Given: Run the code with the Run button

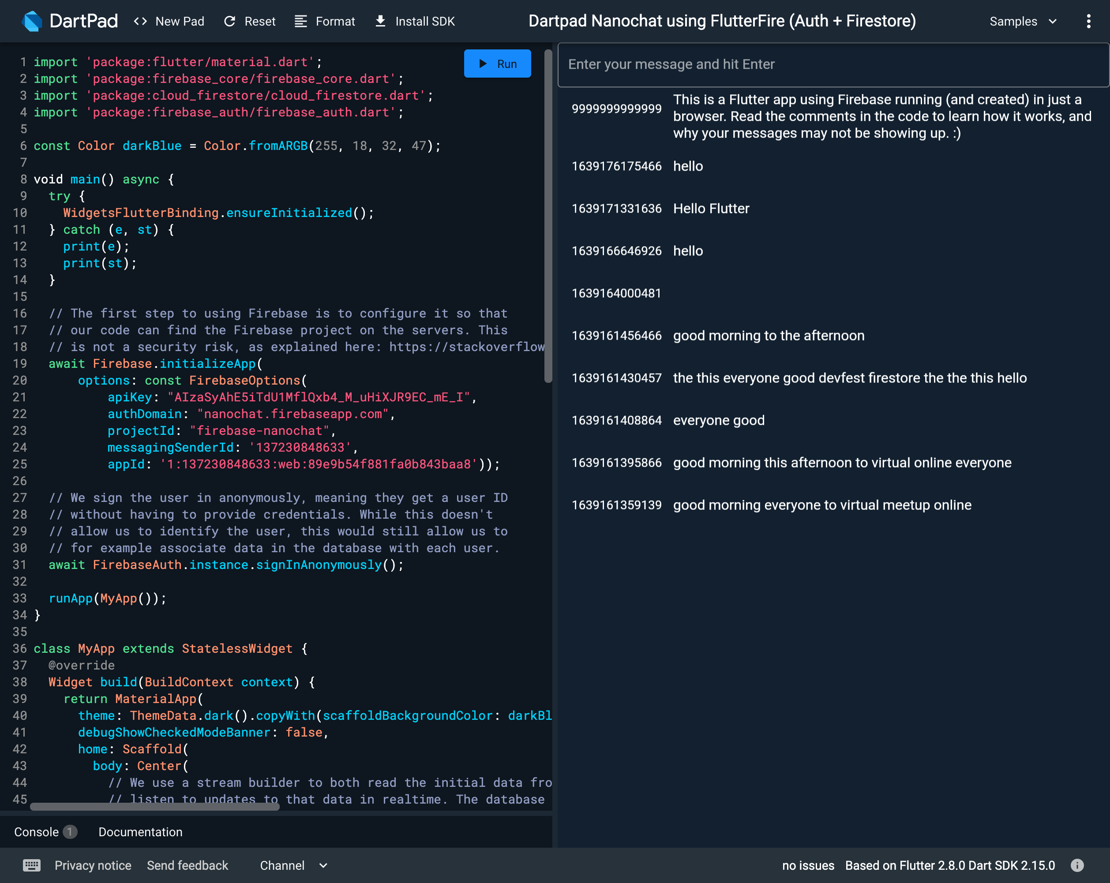Looking at the screenshot, I should point(497,64).
